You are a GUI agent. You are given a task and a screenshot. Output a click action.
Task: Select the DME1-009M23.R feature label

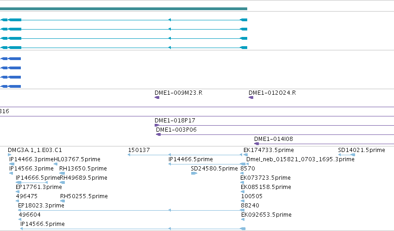[x=178, y=93]
